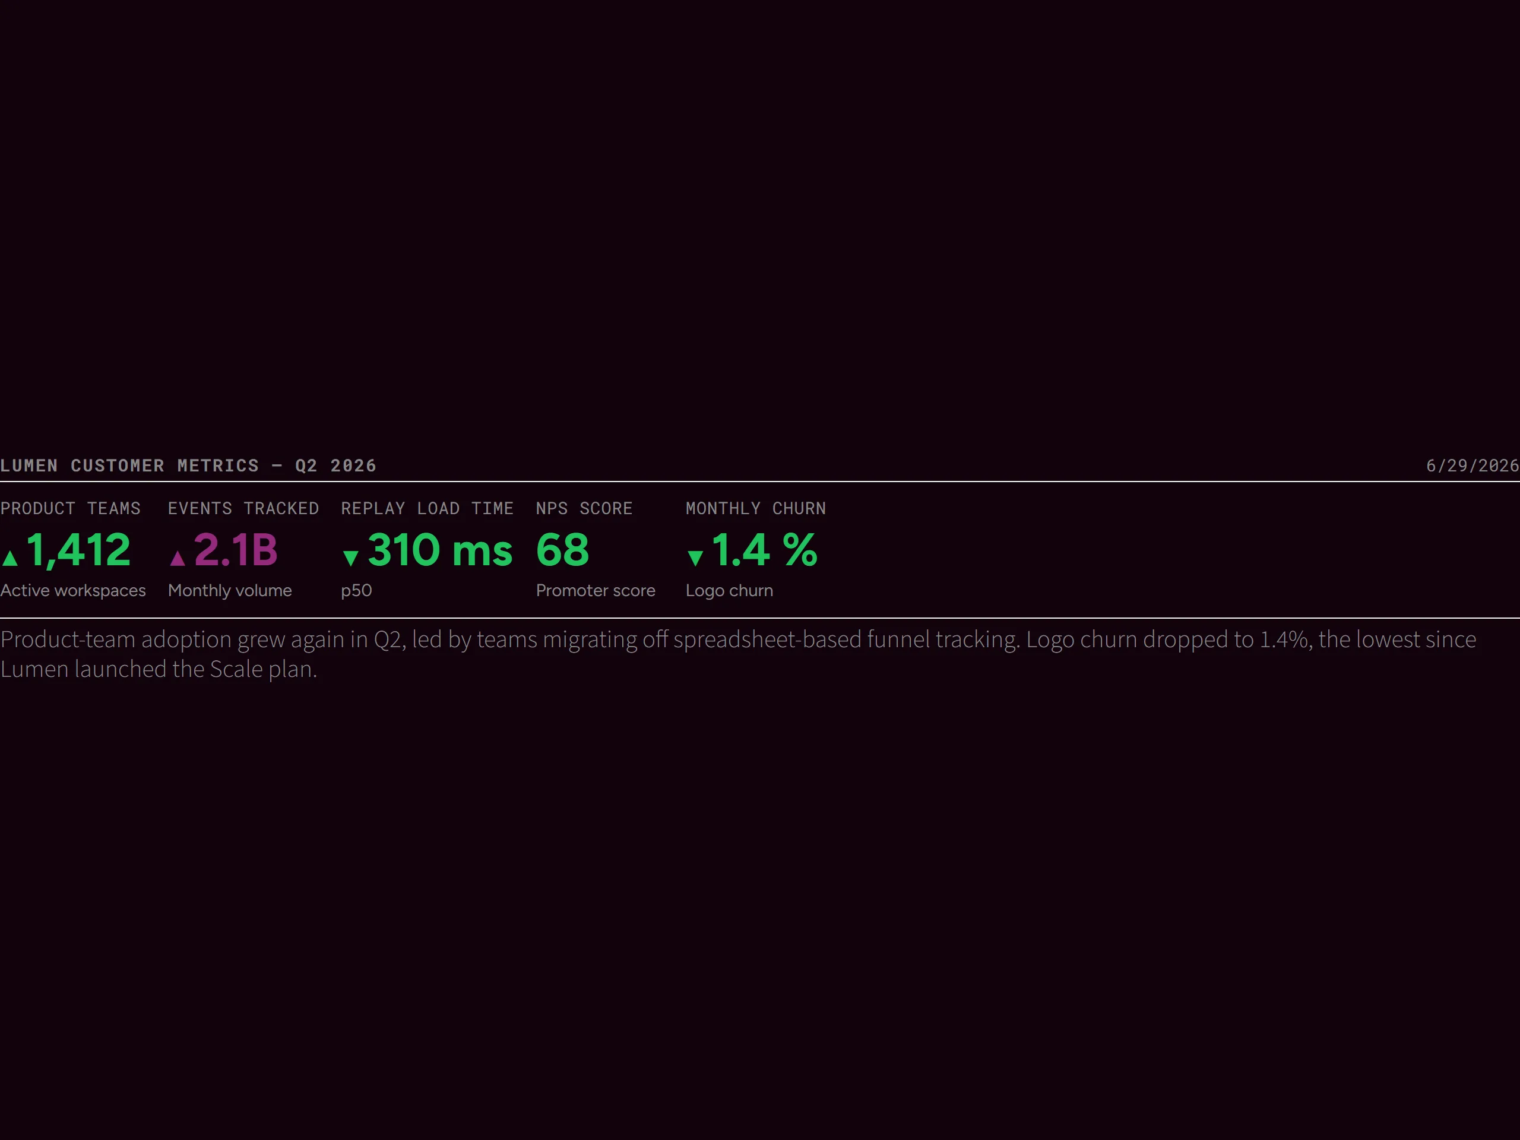1520x1140 pixels.
Task: Click the 6/29/2026 date
Action: pos(1472,466)
